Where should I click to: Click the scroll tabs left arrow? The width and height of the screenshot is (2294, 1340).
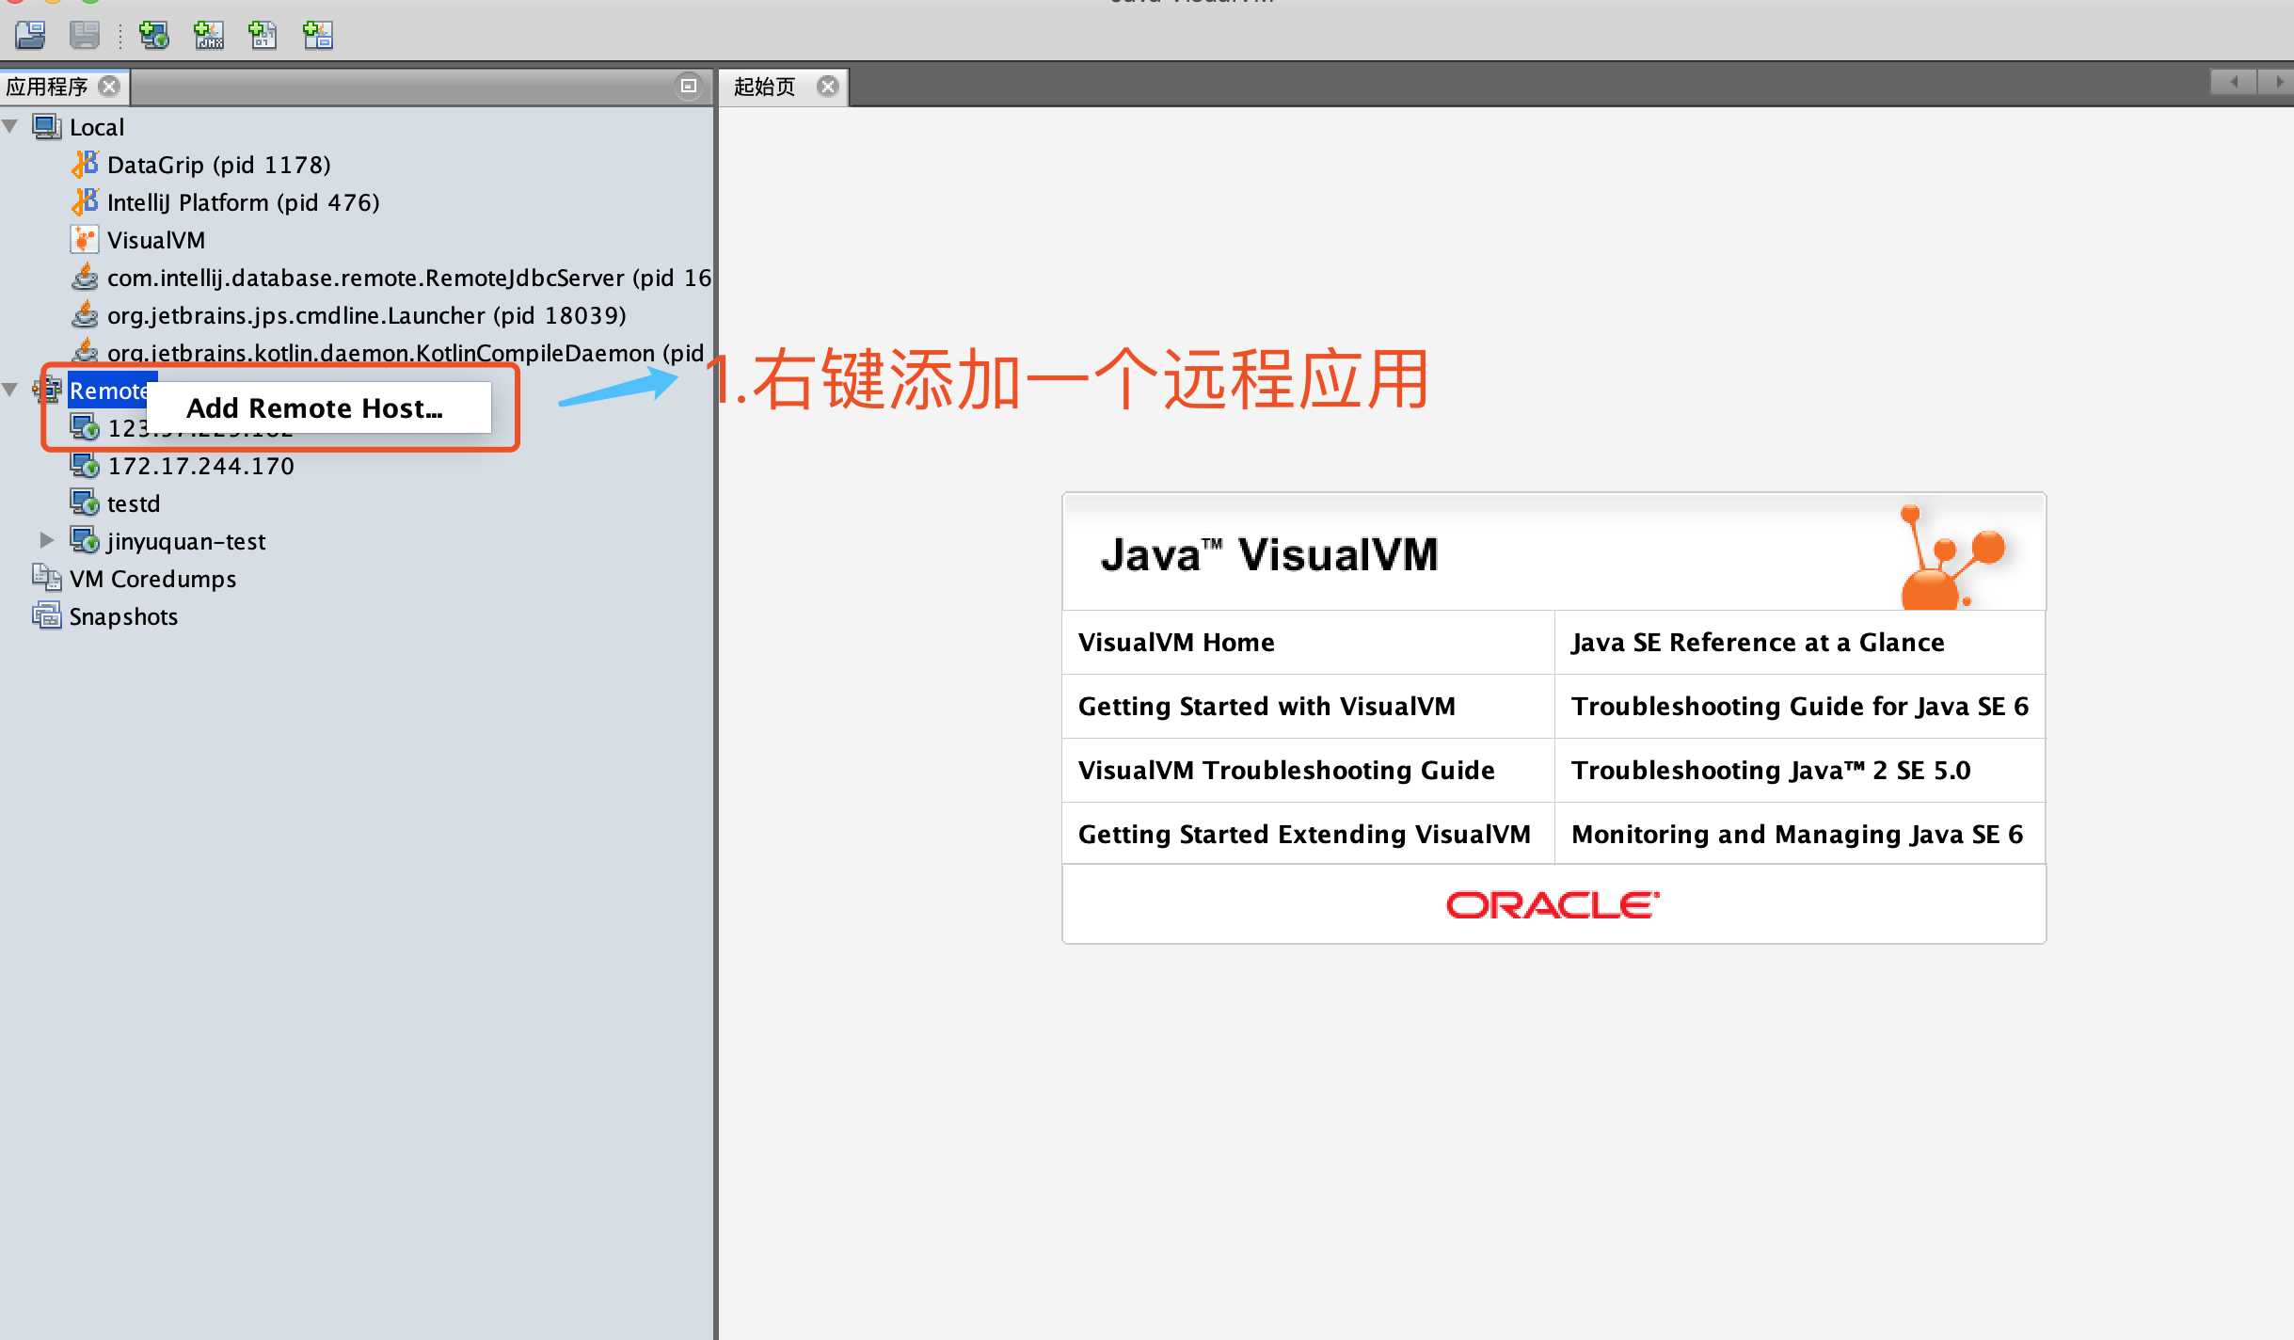pos(2233,81)
